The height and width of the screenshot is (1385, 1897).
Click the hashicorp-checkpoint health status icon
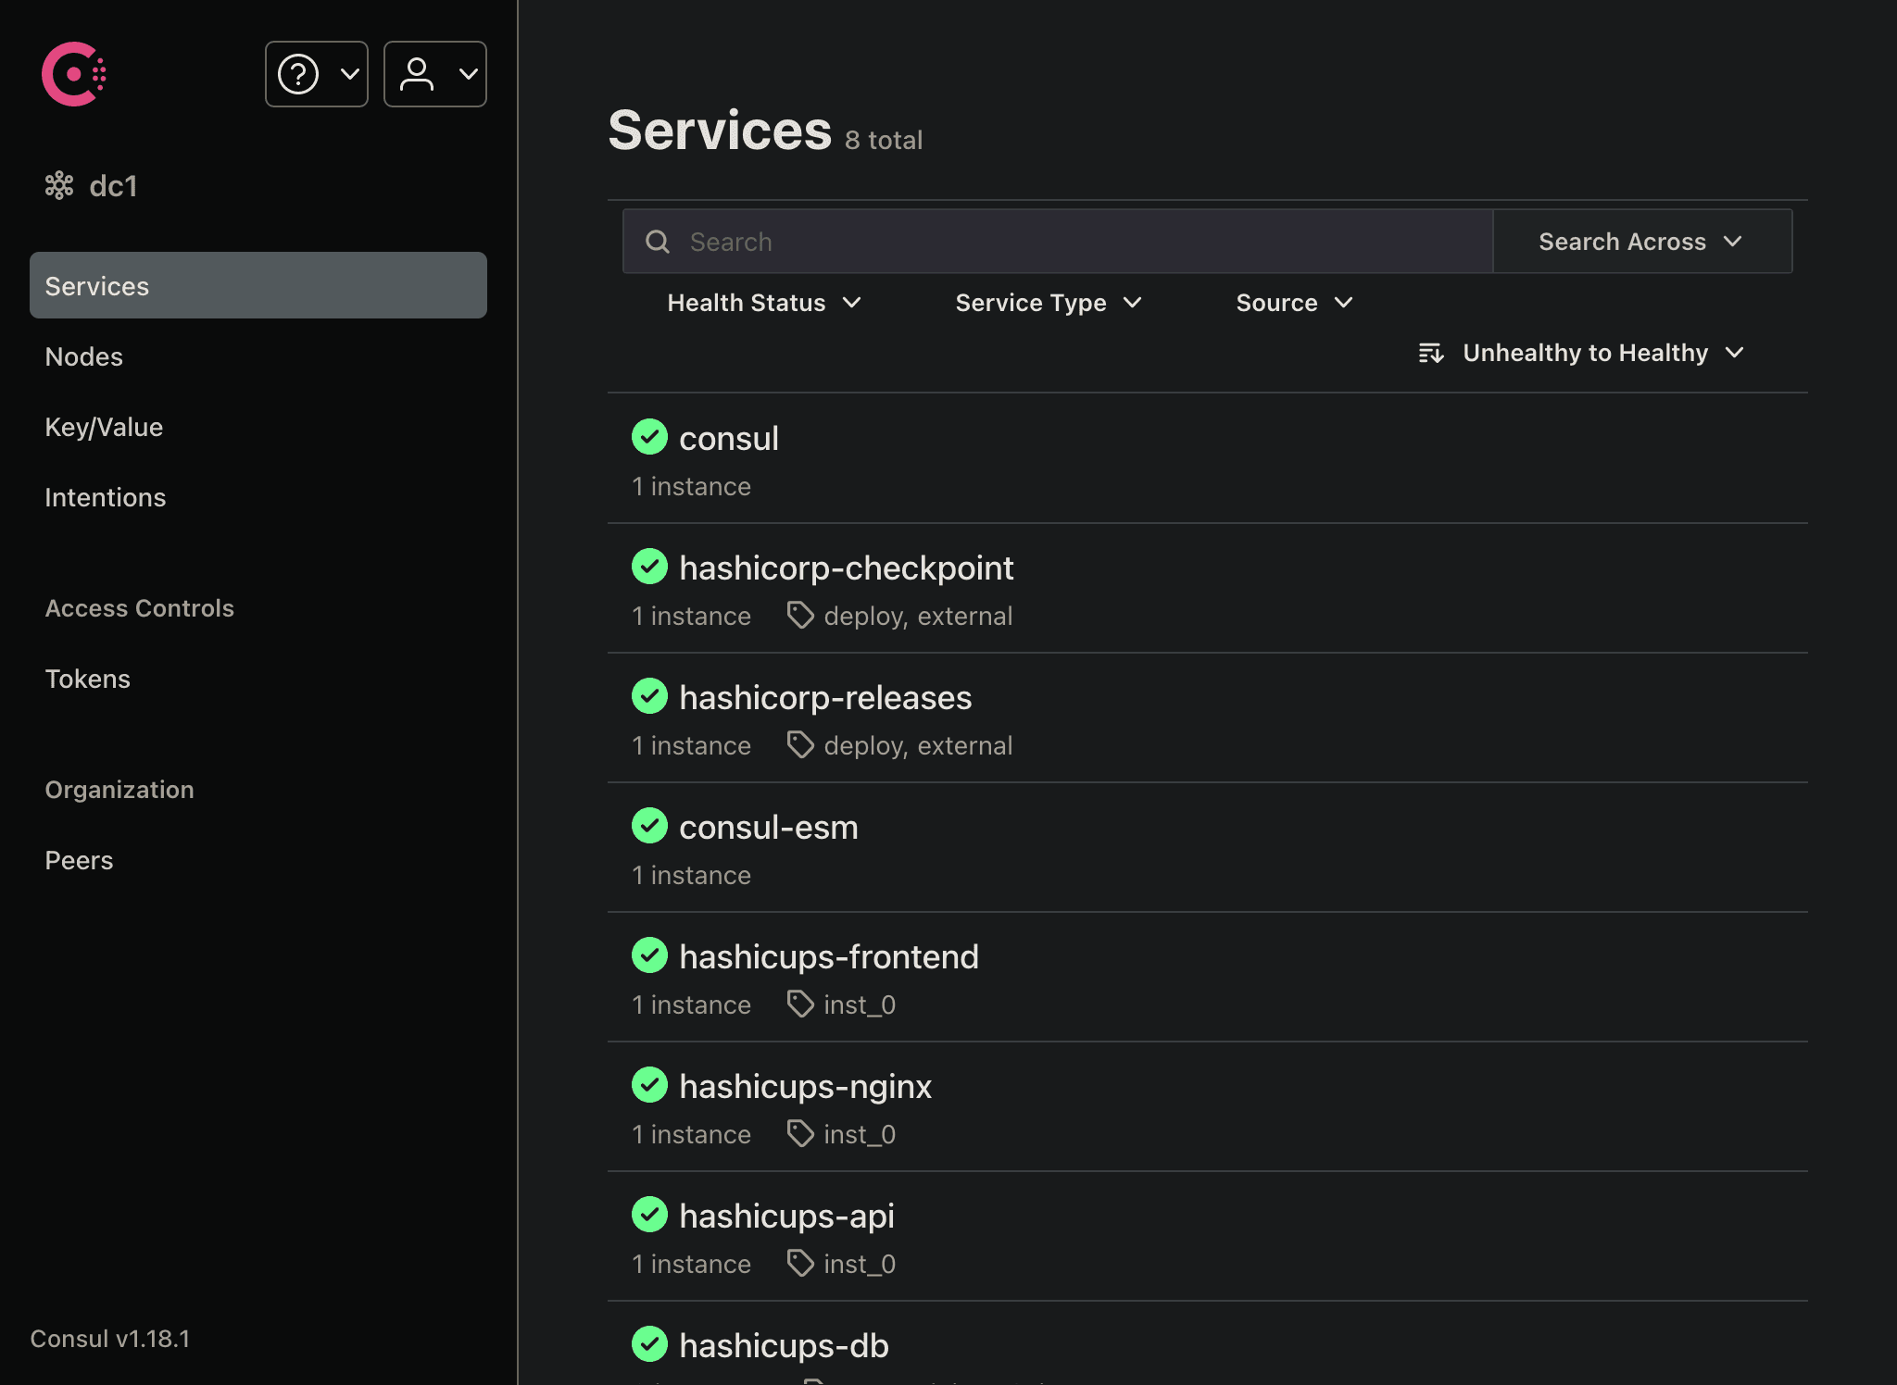(648, 567)
